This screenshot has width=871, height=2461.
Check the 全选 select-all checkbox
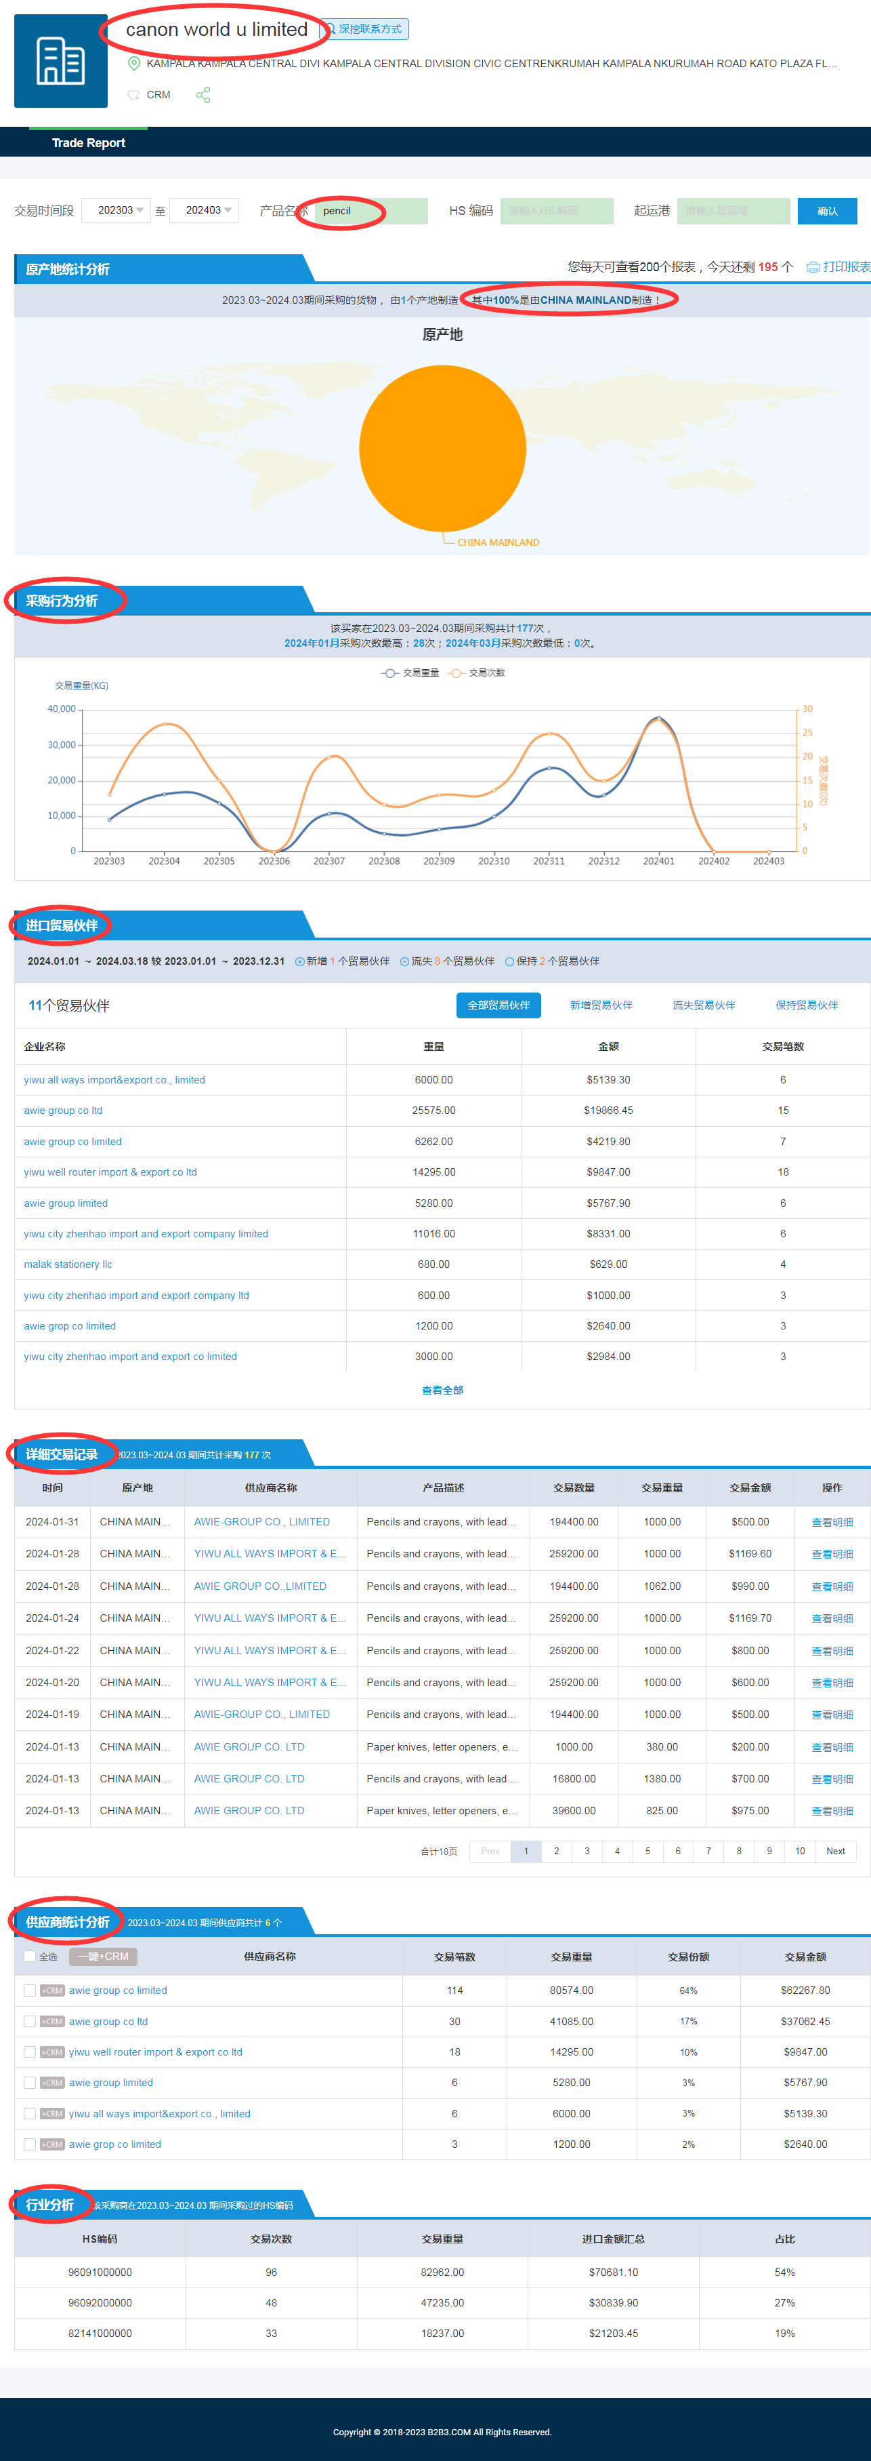click(30, 1957)
